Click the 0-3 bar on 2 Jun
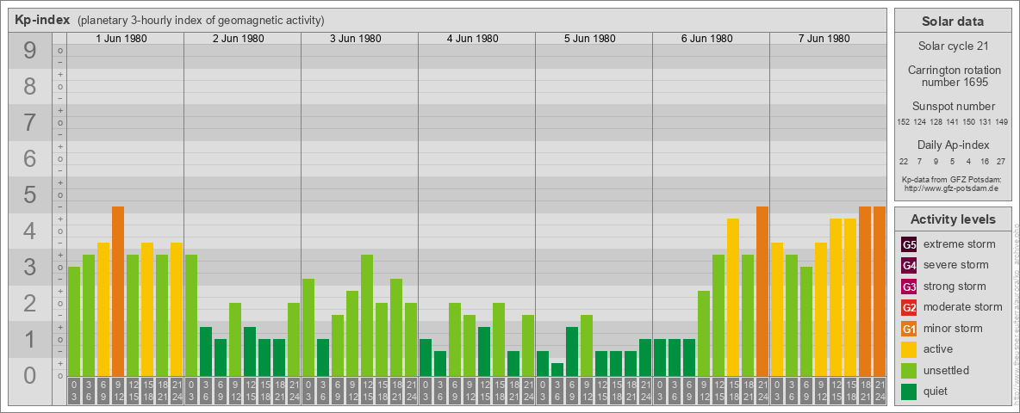 [x=191, y=315]
